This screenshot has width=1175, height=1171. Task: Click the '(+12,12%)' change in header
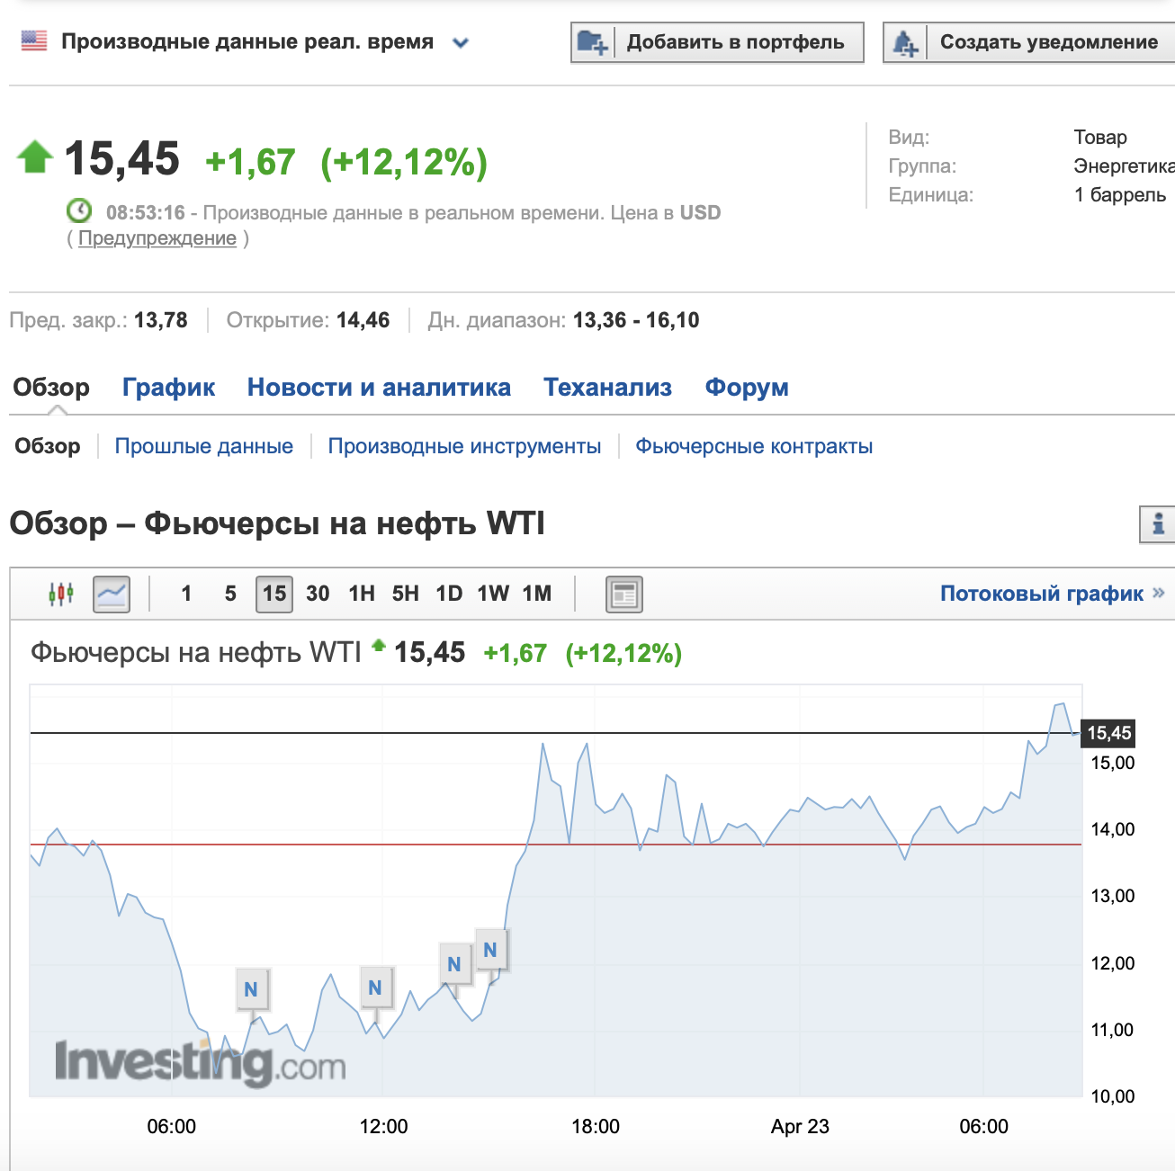point(404,163)
